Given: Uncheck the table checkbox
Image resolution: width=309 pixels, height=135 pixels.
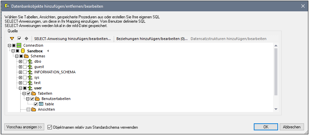Looking at the screenshot, I should [36, 104].
